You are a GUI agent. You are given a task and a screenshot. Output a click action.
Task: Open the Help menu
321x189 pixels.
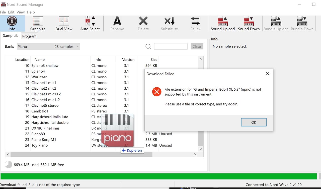point(31,12)
